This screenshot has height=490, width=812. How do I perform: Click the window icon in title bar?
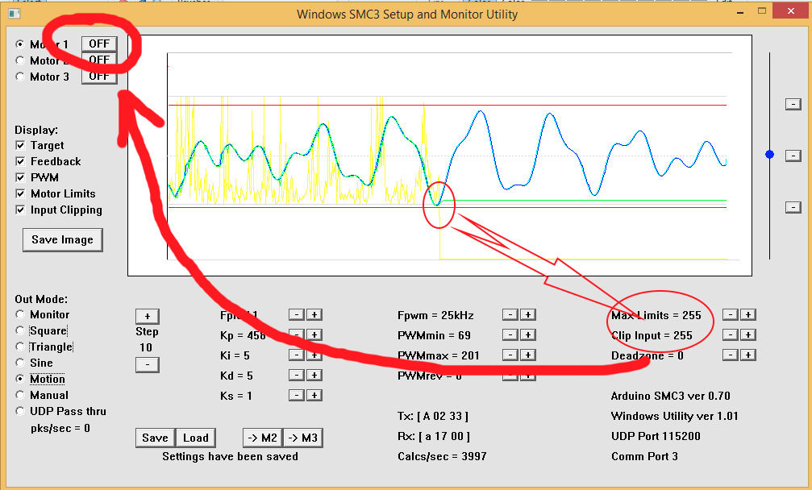pyautogui.click(x=15, y=14)
